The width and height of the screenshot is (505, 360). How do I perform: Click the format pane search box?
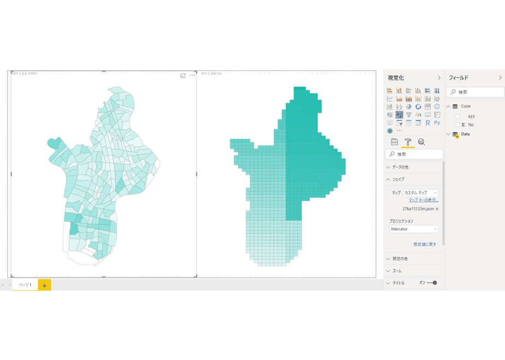(x=414, y=154)
